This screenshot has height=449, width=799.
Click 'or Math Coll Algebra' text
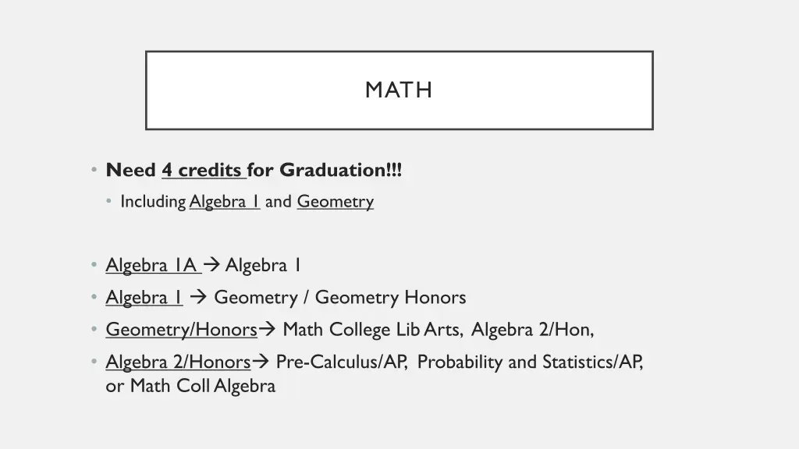click(x=190, y=386)
